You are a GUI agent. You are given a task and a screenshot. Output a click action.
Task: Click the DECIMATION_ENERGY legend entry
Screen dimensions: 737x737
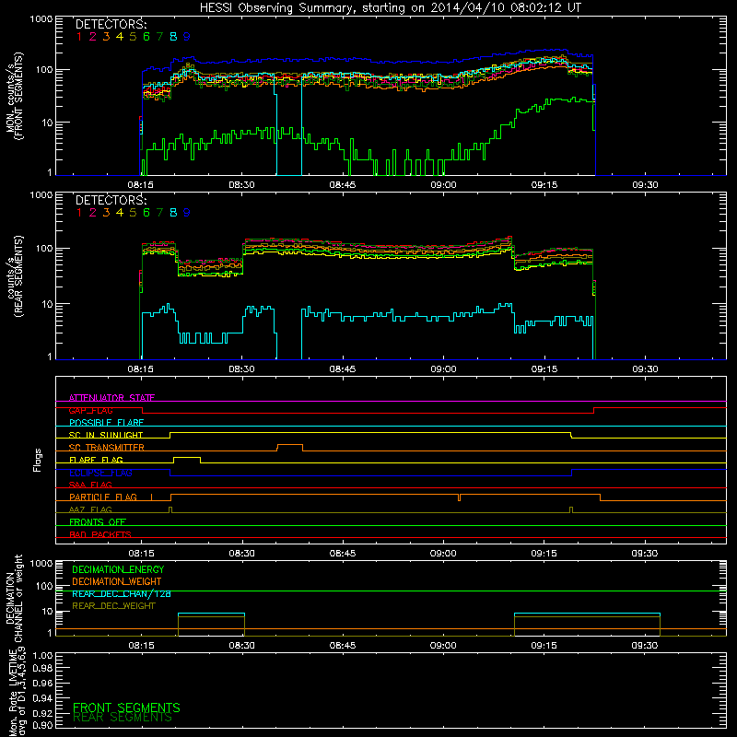pyautogui.click(x=118, y=569)
